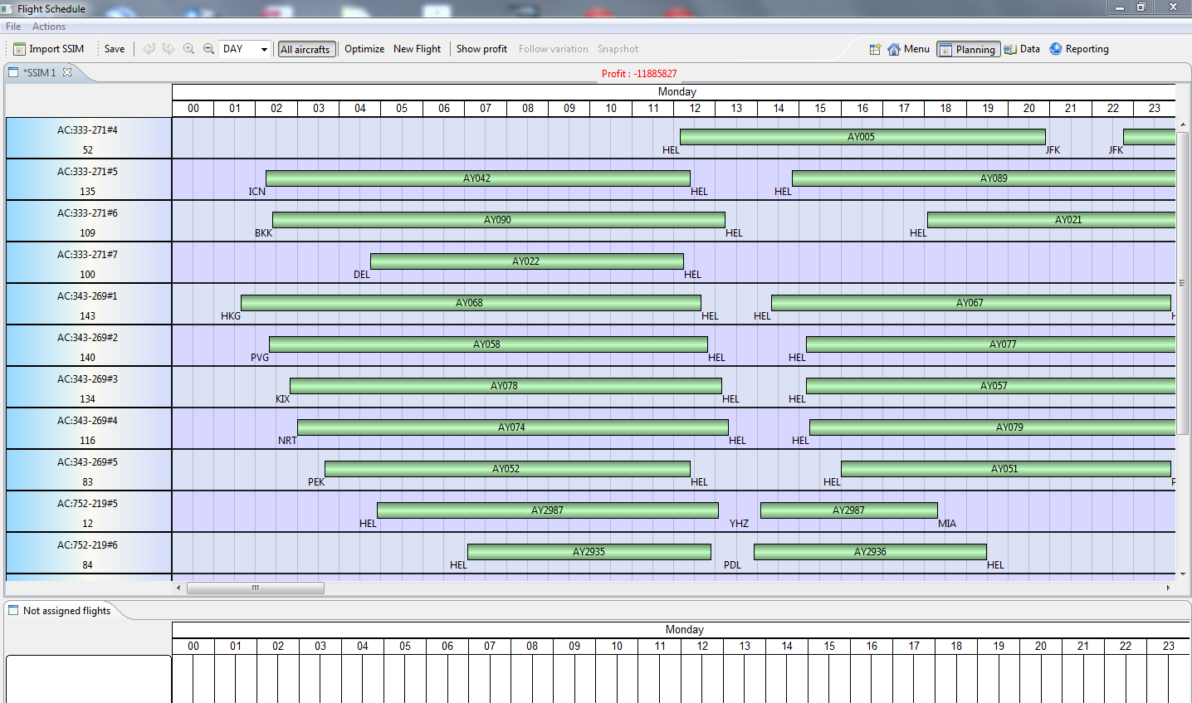Toggle Show profit in toolbar
Viewport: 1192px width, 703px height.
(x=481, y=49)
